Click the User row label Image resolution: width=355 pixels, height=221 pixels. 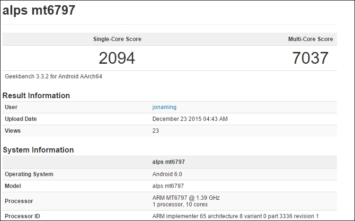11,107
